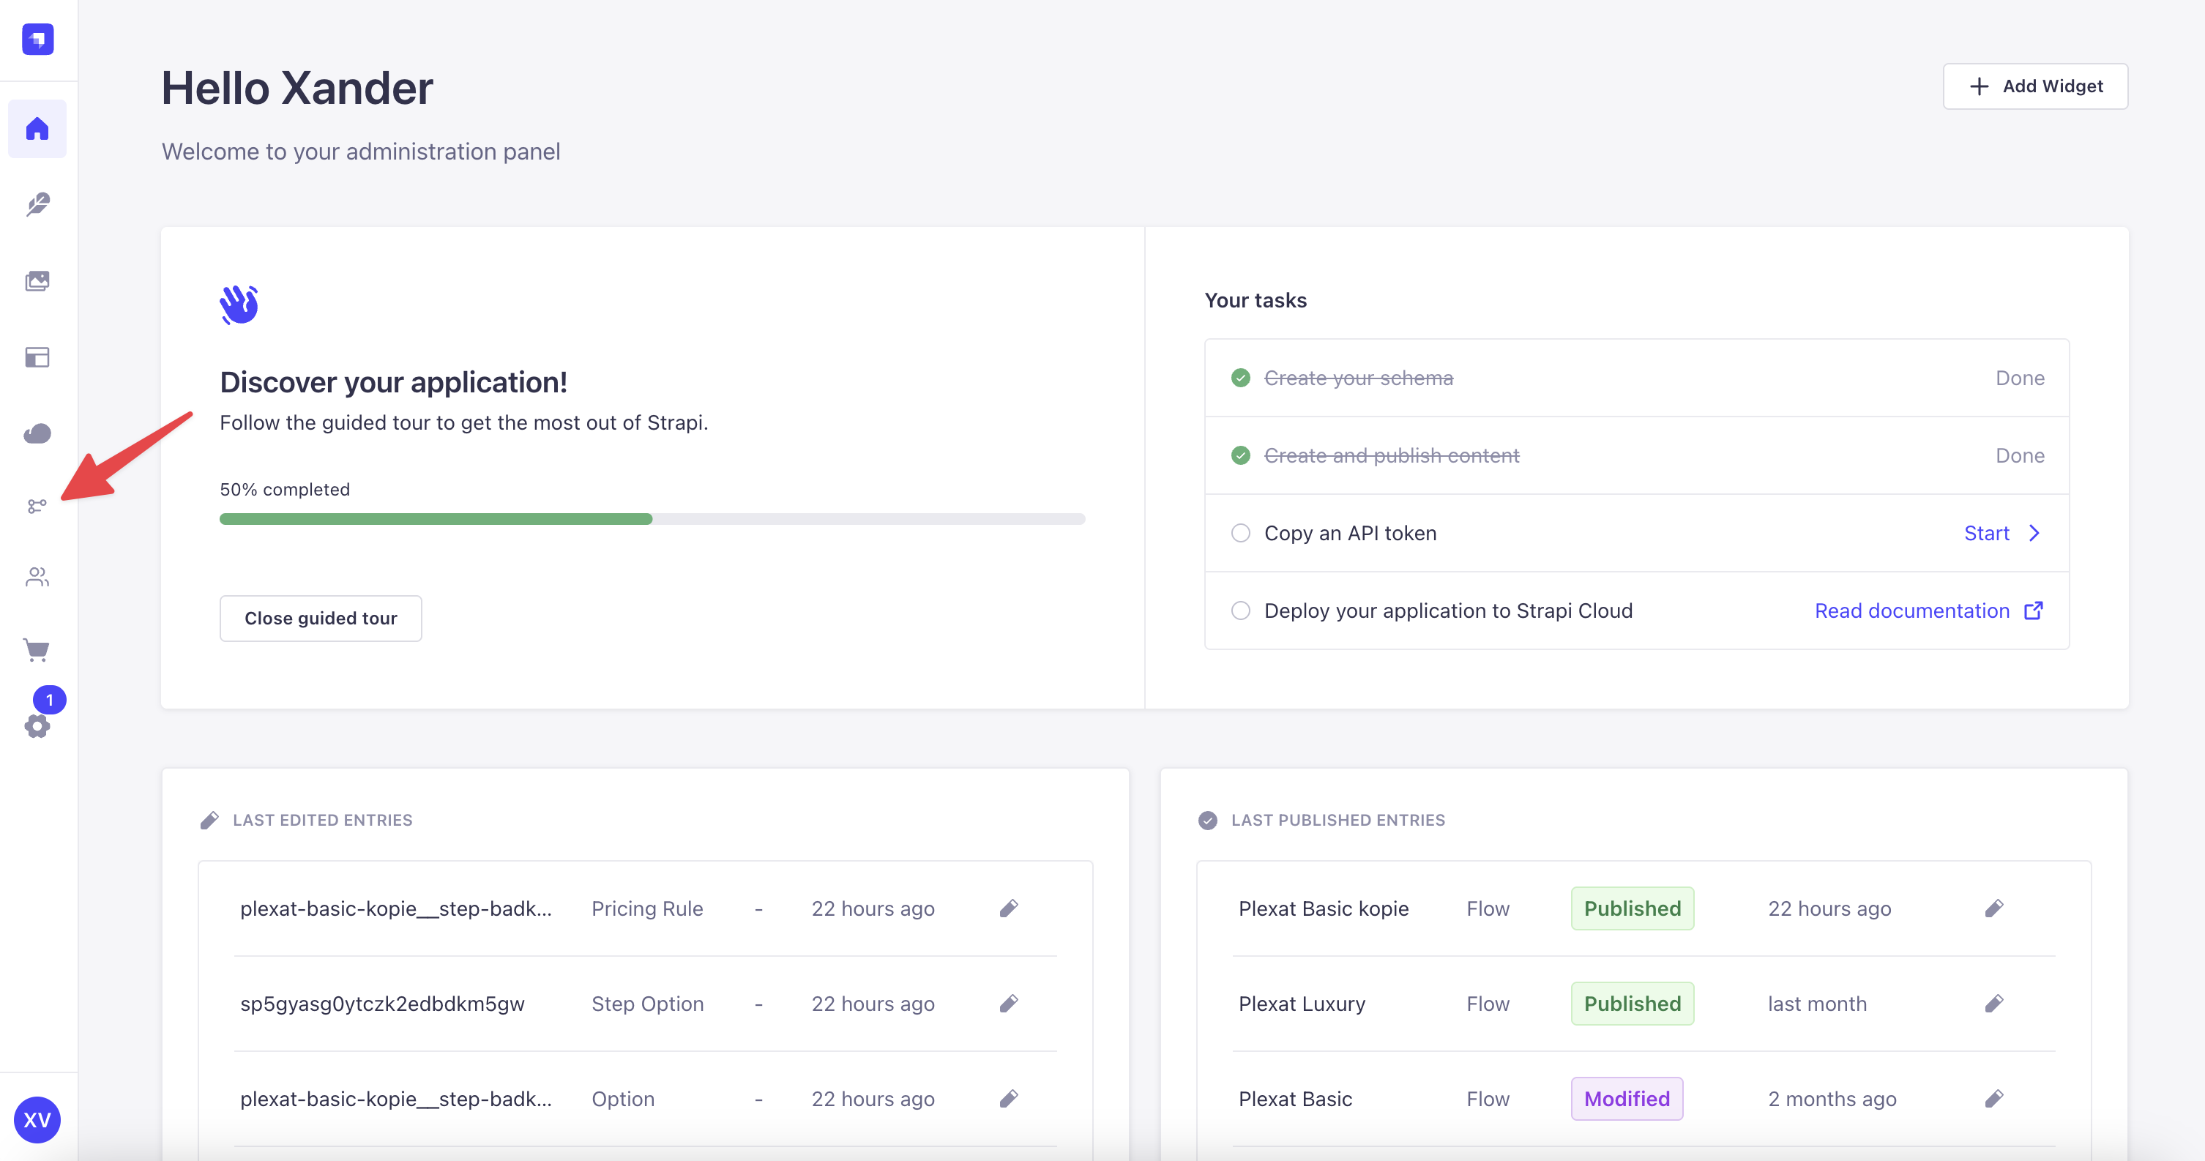This screenshot has width=2205, height=1161.
Task: Click 'plexat-basic-kopie__step-badk...' Pricing Rule row name
Action: pos(395,908)
